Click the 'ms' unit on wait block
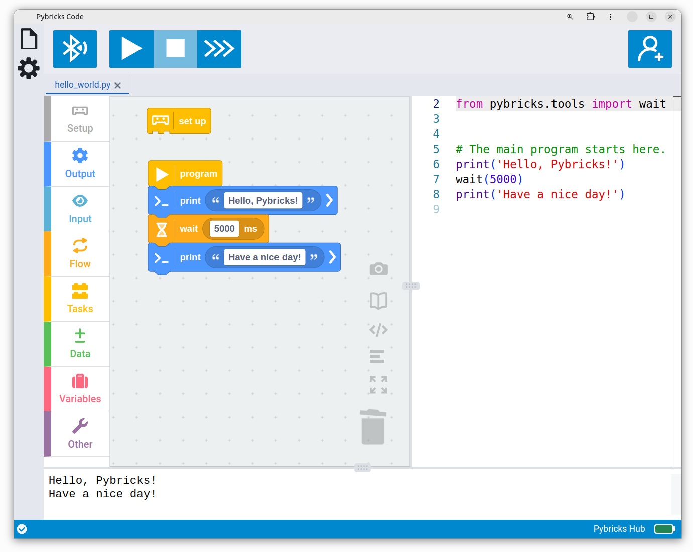The width and height of the screenshot is (693, 552). [250, 229]
